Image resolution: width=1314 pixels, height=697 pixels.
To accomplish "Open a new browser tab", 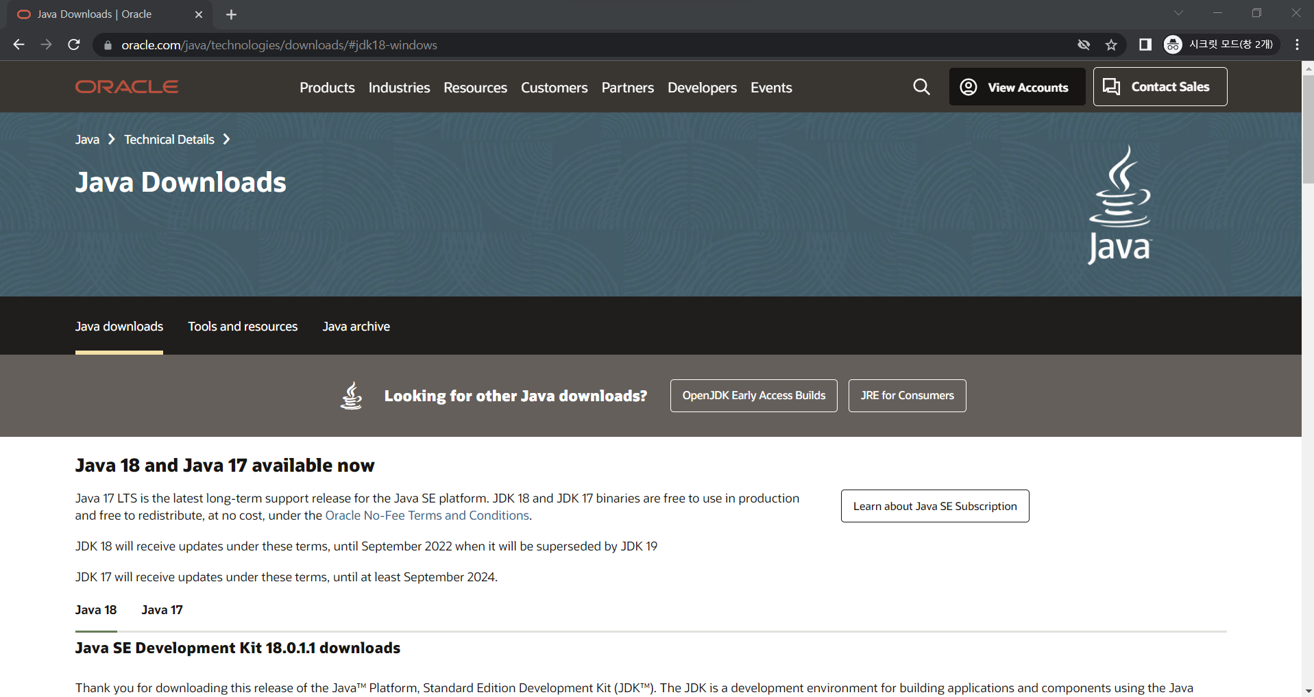I will point(231,14).
